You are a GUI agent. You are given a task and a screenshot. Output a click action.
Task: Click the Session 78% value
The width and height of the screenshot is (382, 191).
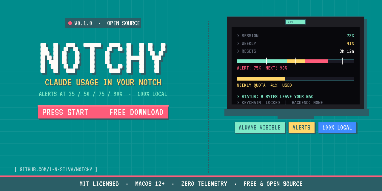pos(350,36)
